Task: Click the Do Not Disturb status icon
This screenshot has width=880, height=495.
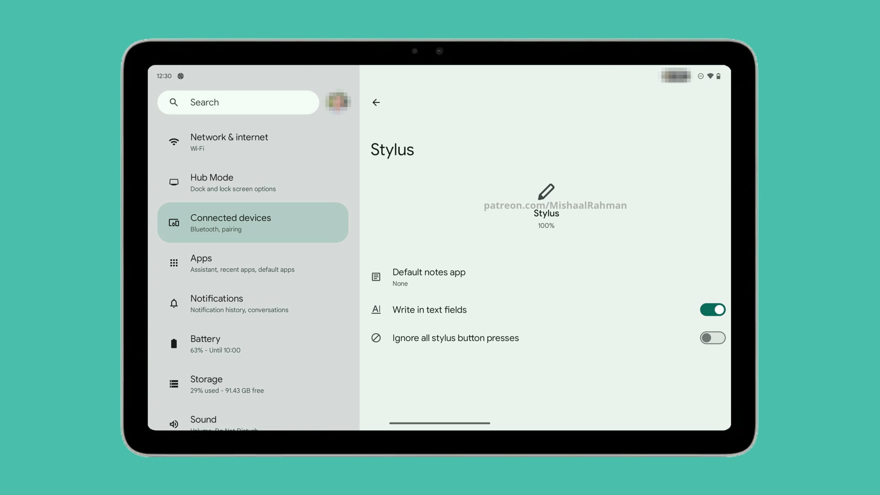Action: tap(701, 76)
